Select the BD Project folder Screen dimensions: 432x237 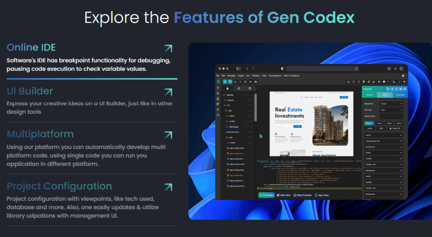pyautogui.click(x=235, y=127)
